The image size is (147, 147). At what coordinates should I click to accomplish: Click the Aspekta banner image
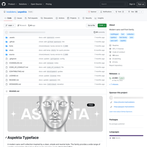(x=55, y=114)
